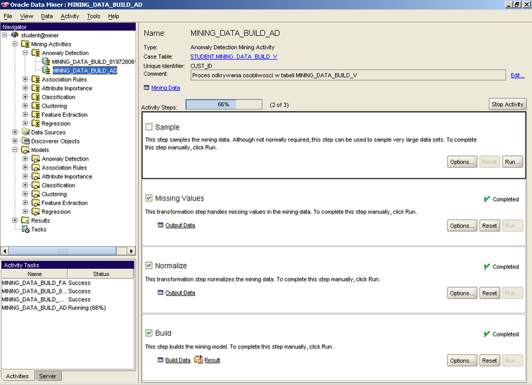This screenshot has width=532, height=385.
Task: Click the Mining Data table icon
Action: [x=146, y=88]
